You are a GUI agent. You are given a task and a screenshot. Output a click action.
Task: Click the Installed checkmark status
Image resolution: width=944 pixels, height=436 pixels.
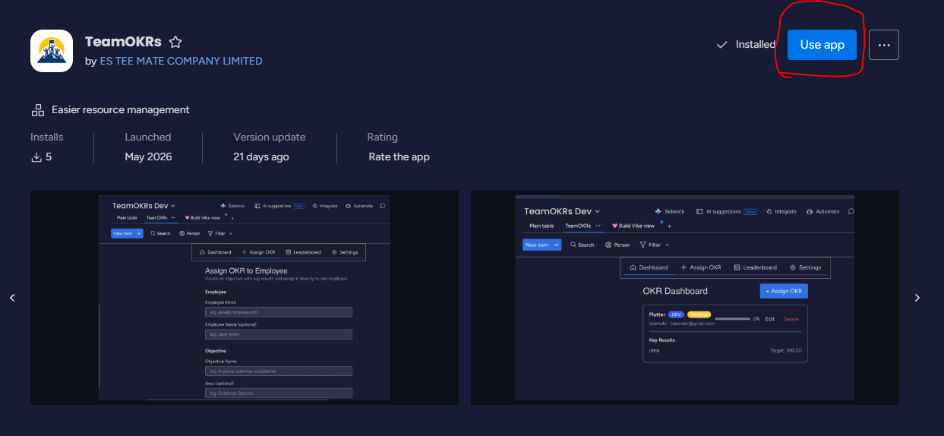click(746, 45)
